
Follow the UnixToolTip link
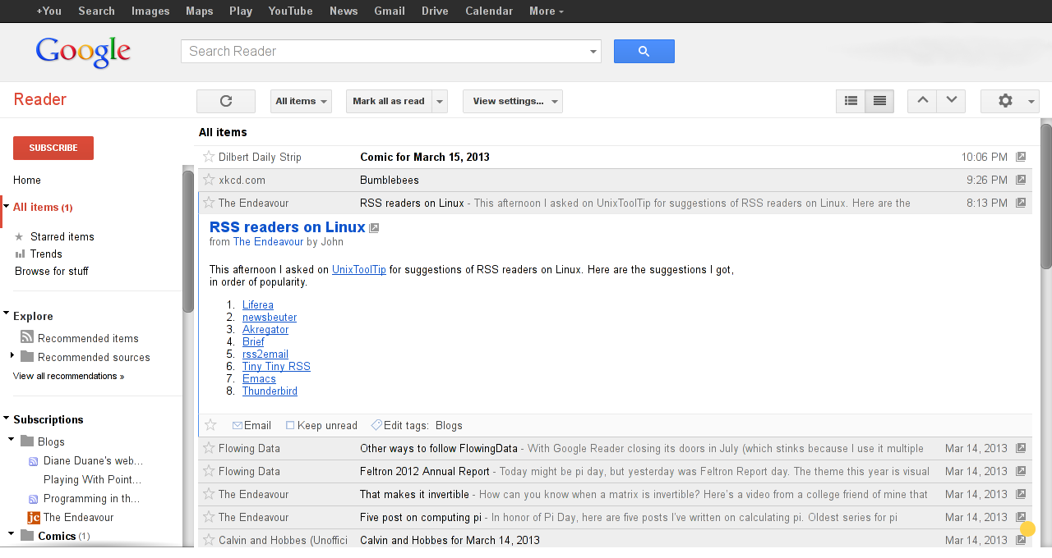359,269
